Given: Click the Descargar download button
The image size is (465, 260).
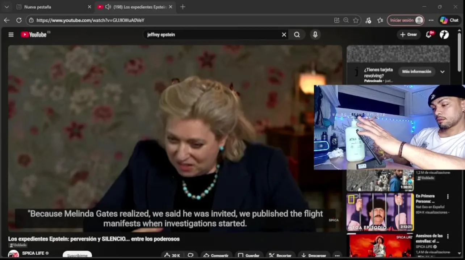Looking at the screenshot, I should tap(314, 255).
